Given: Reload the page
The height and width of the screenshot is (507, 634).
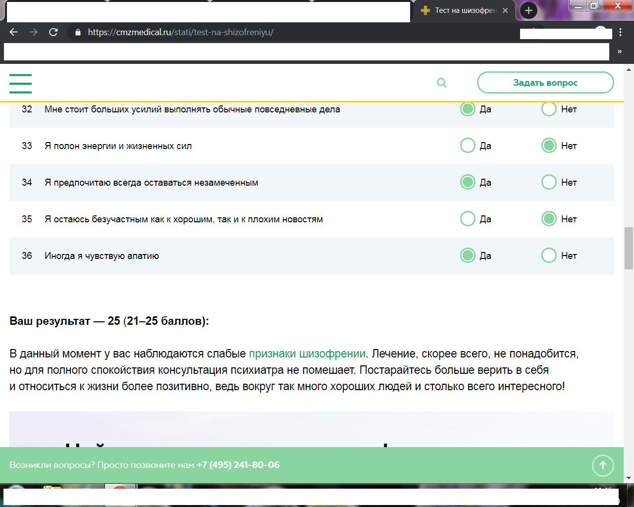Looking at the screenshot, I should pyautogui.click(x=53, y=32).
